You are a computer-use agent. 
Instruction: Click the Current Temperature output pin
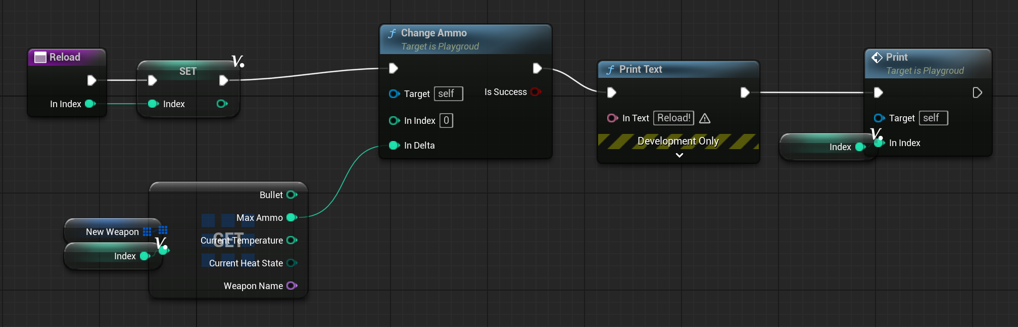click(x=292, y=240)
